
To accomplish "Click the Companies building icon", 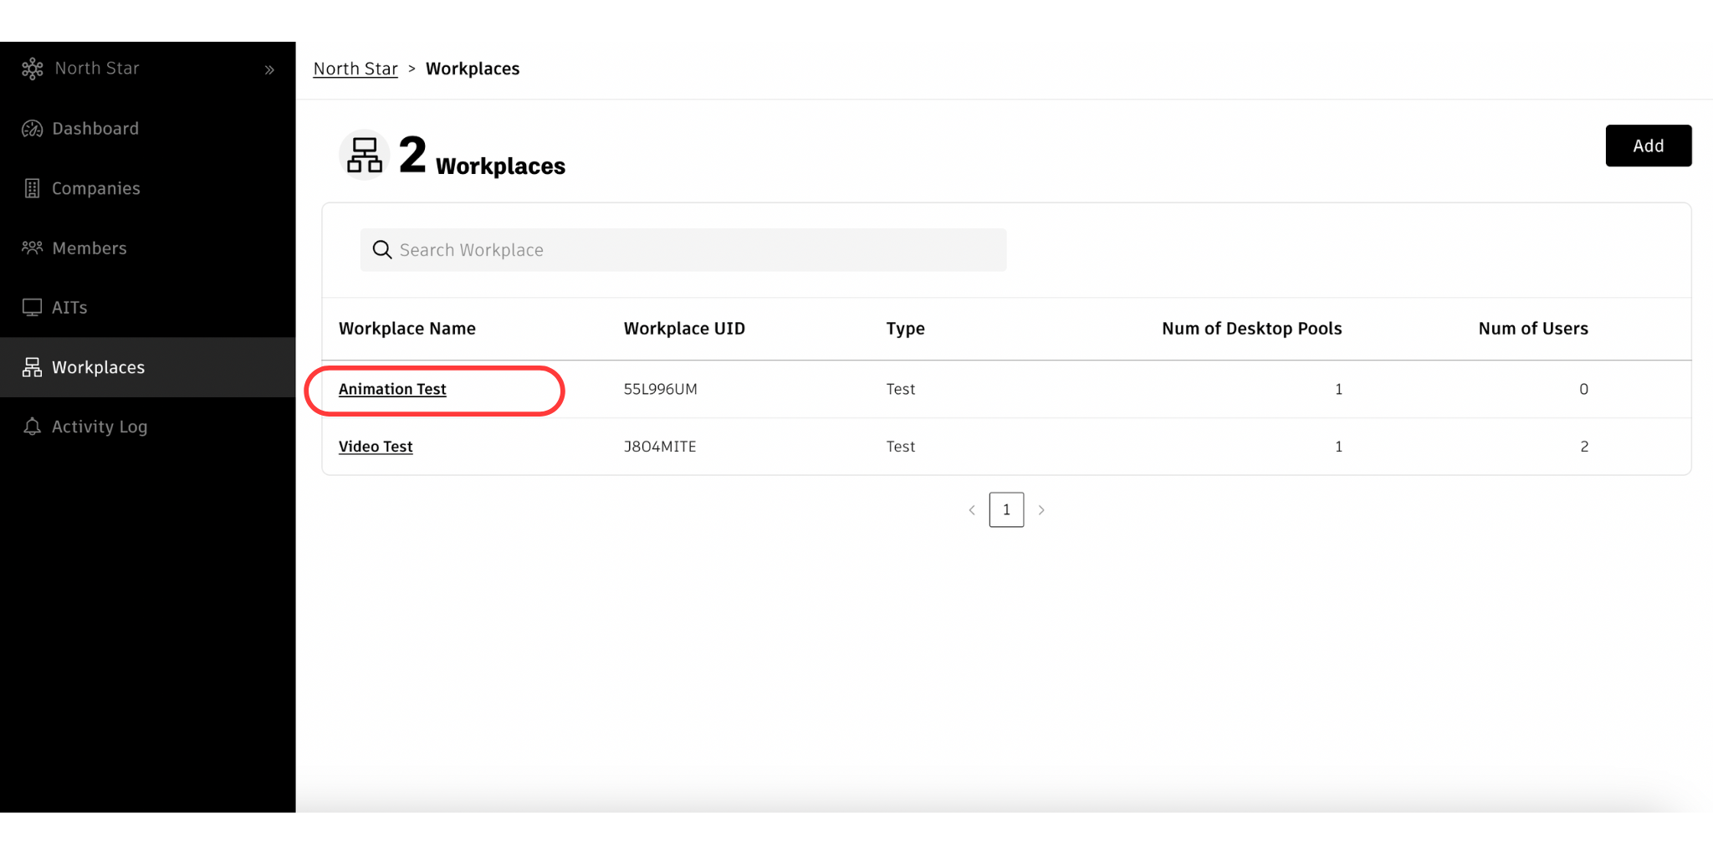I will coord(33,189).
